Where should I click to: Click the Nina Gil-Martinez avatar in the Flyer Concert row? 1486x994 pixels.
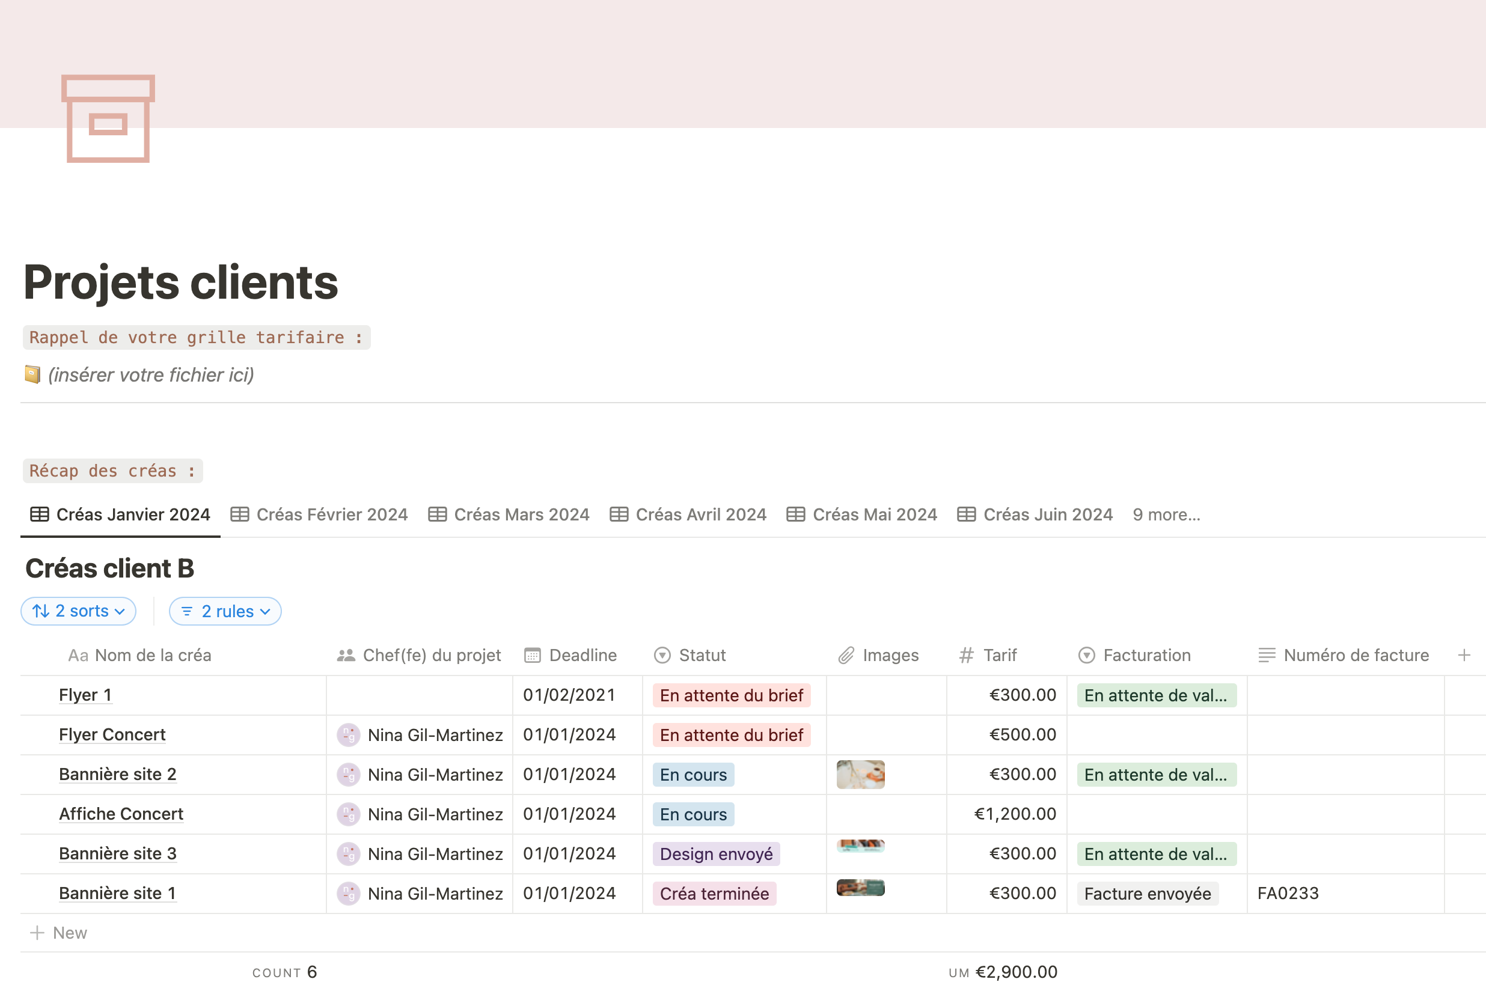[x=348, y=735]
